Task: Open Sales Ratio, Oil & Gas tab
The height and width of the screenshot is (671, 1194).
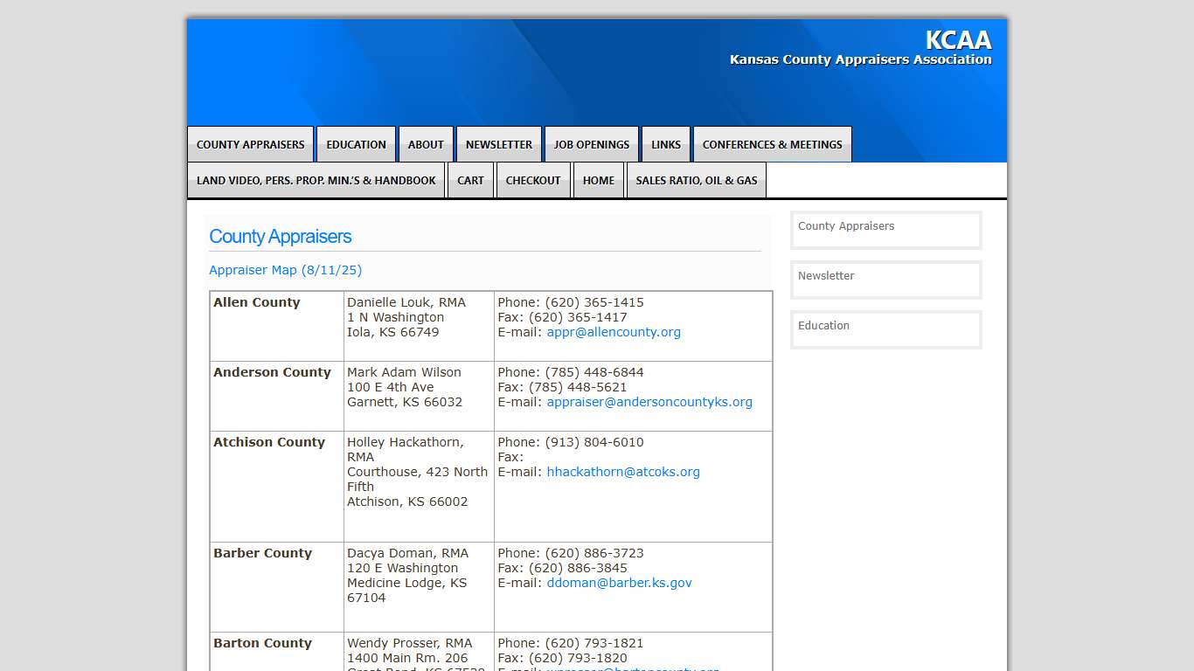Action: tap(696, 181)
